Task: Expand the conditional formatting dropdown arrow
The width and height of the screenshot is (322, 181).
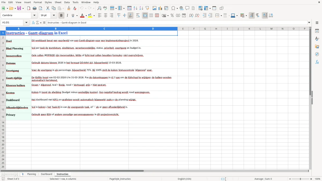Action: point(246,16)
